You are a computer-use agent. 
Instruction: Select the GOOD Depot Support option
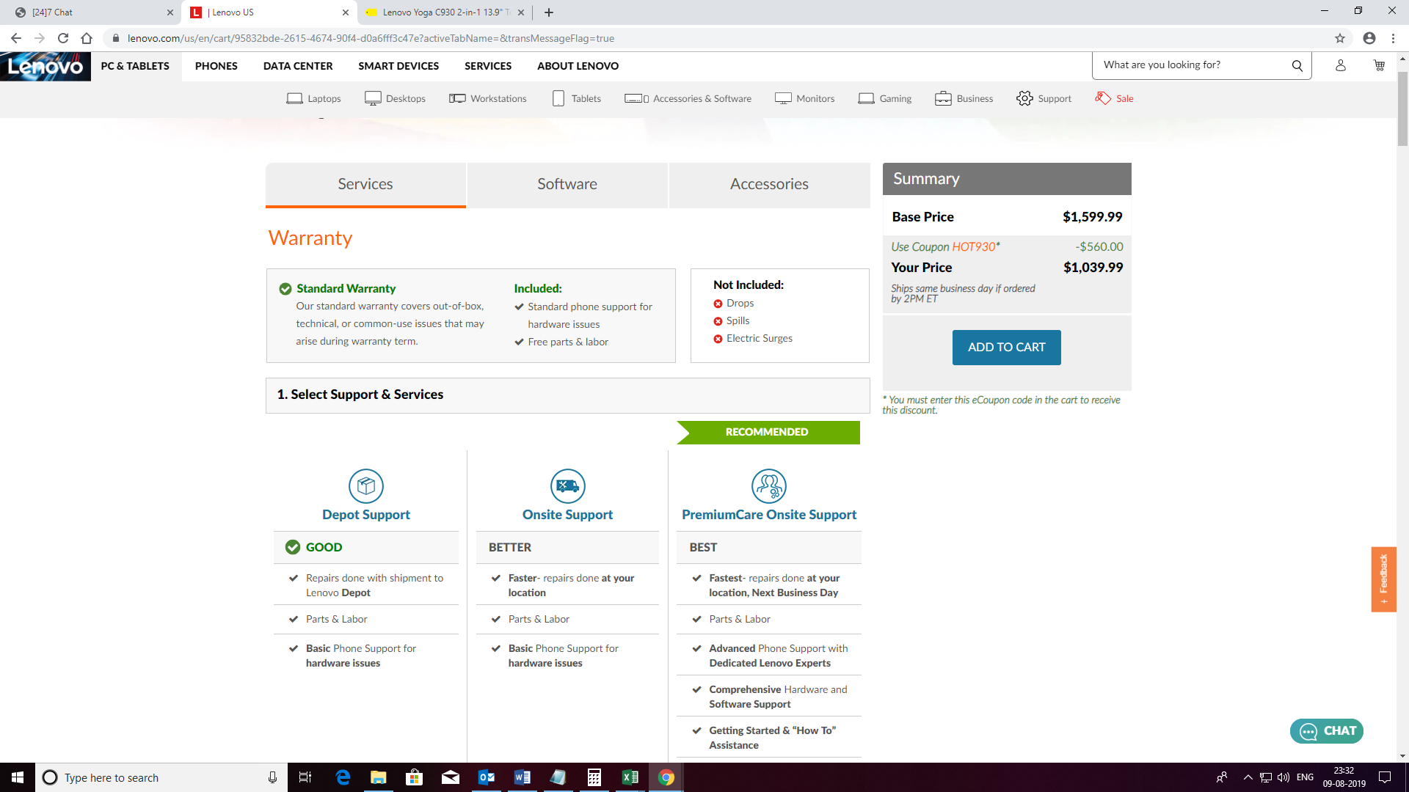[366, 547]
